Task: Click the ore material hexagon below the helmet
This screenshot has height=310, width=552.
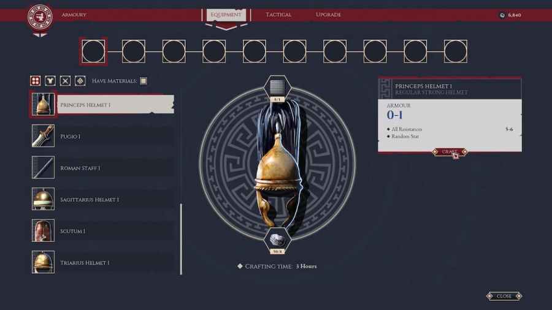Action: (277, 241)
